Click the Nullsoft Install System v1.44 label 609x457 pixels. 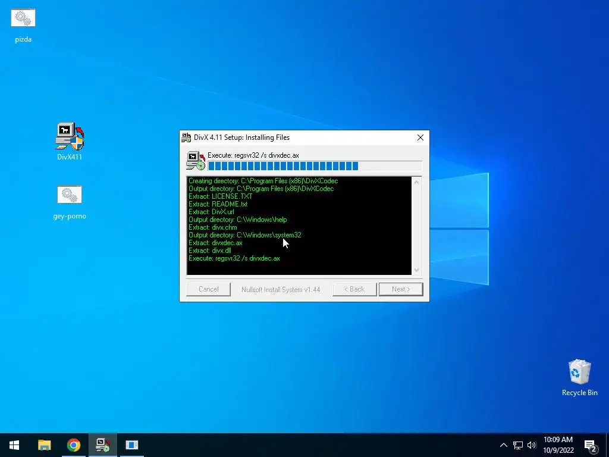(281, 290)
